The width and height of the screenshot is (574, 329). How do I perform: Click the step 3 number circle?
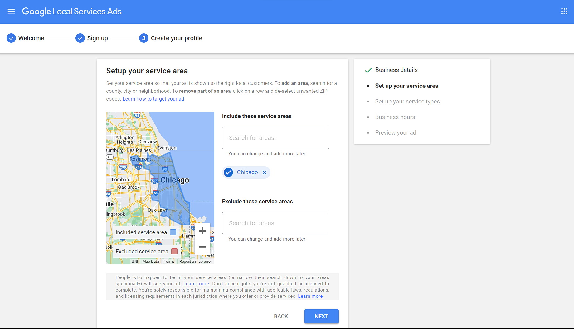[x=143, y=38]
